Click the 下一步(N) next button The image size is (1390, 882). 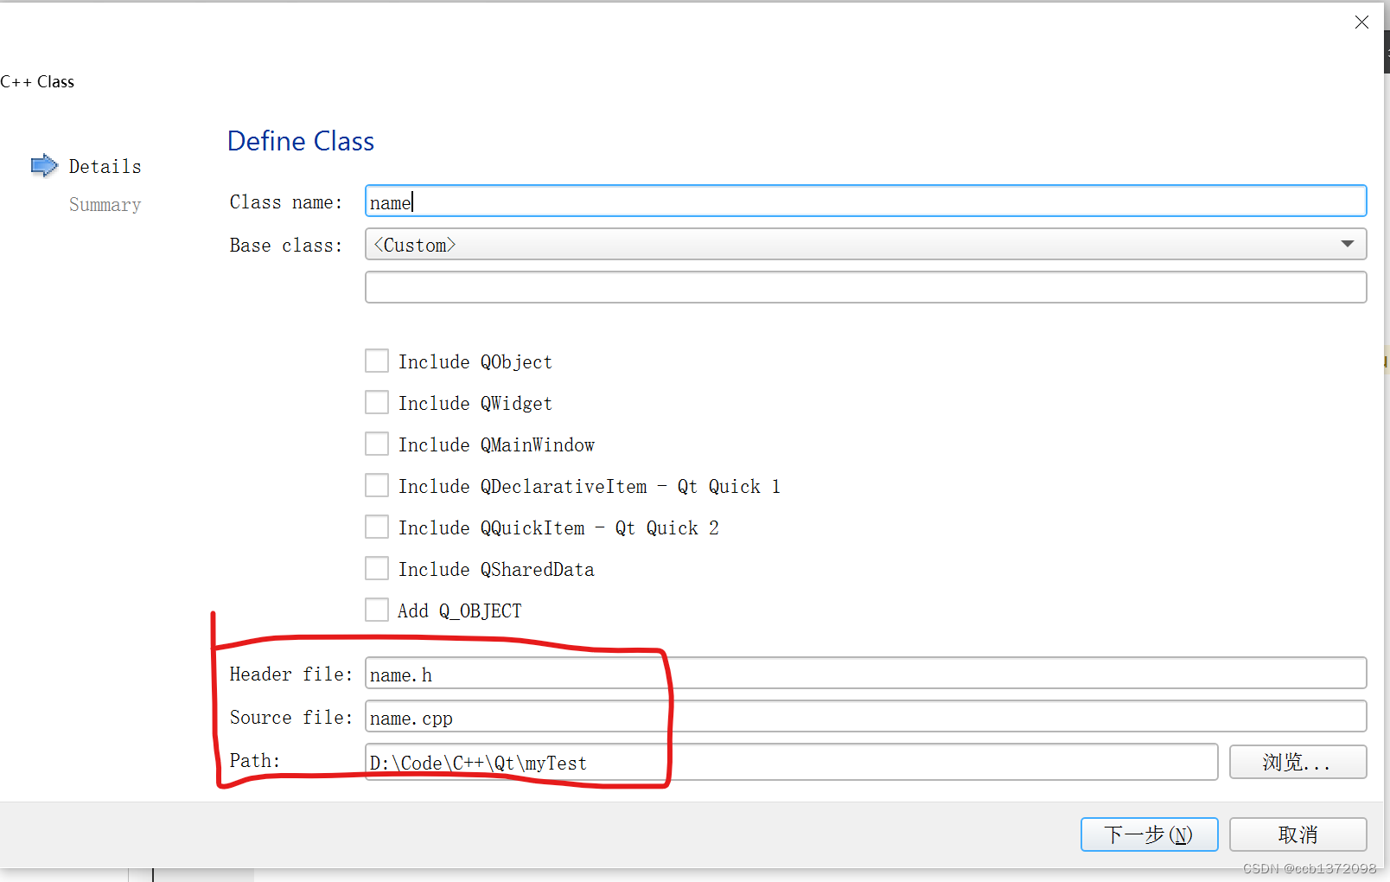[x=1149, y=834]
